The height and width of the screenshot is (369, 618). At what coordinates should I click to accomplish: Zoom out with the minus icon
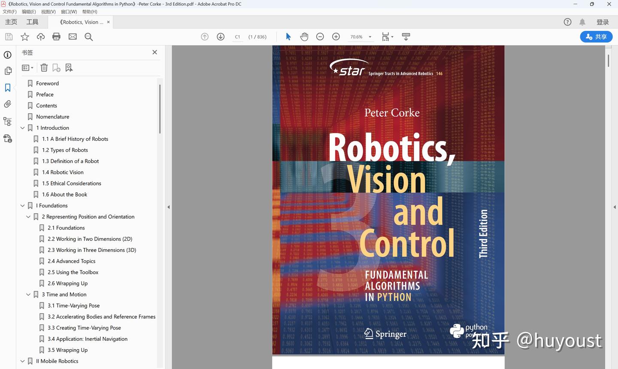tap(320, 37)
